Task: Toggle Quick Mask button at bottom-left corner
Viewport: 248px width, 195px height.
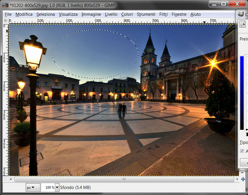Action: 5,179
